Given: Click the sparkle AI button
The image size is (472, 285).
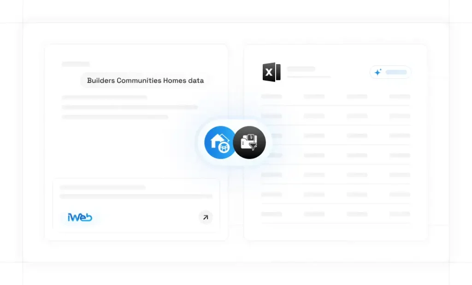Looking at the screenshot, I should click(390, 72).
